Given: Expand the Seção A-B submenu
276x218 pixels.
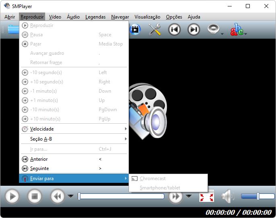Looking at the screenshot, I should pos(74,139).
